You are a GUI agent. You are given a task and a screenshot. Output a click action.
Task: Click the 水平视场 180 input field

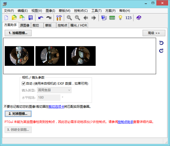click(49, 98)
